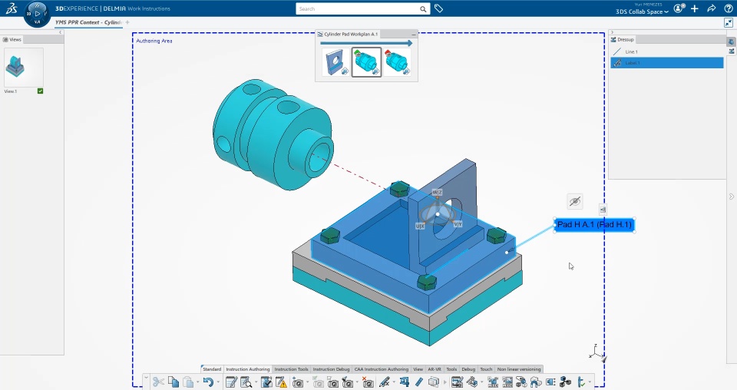
Task: Click the Copy icon
Action: tap(174, 382)
